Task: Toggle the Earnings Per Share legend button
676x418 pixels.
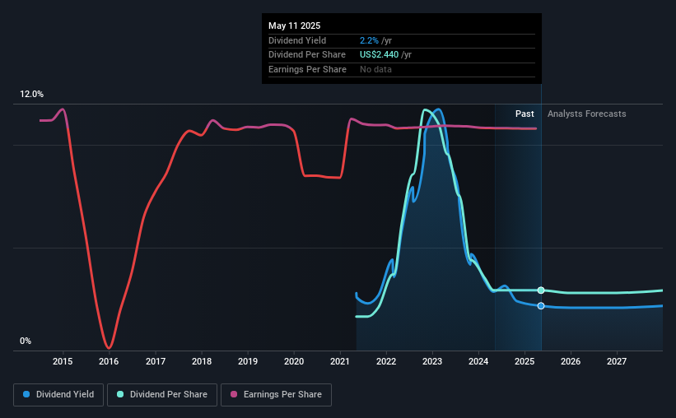Action: click(276, 395)
